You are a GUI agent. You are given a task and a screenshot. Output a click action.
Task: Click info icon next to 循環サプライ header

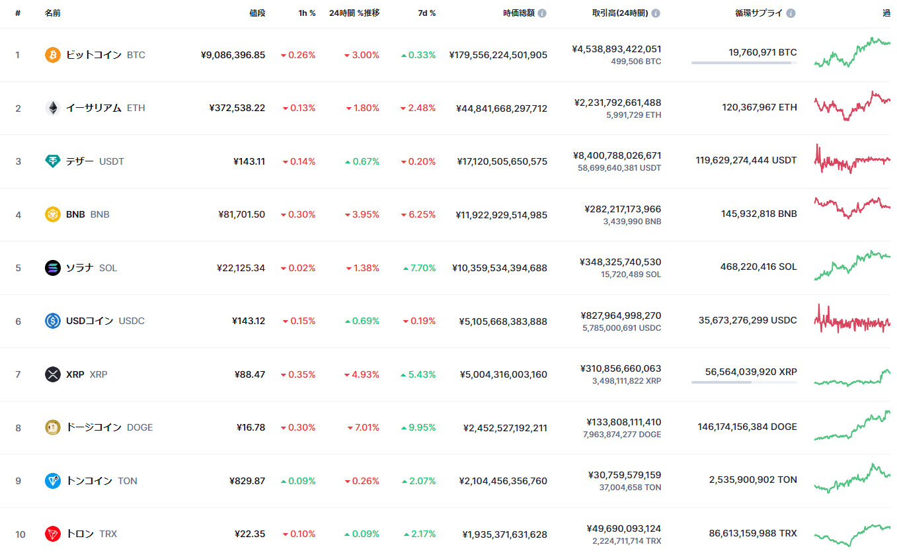(x=791, y=13)
